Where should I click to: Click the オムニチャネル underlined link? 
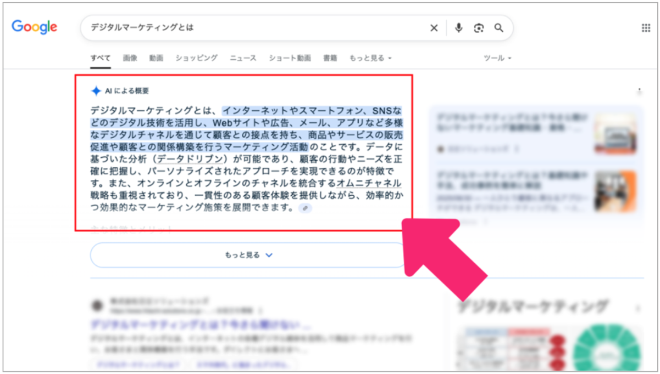(x=368, y=183)
